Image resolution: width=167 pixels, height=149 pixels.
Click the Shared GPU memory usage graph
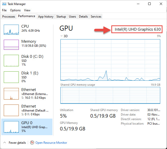[110, 95]
